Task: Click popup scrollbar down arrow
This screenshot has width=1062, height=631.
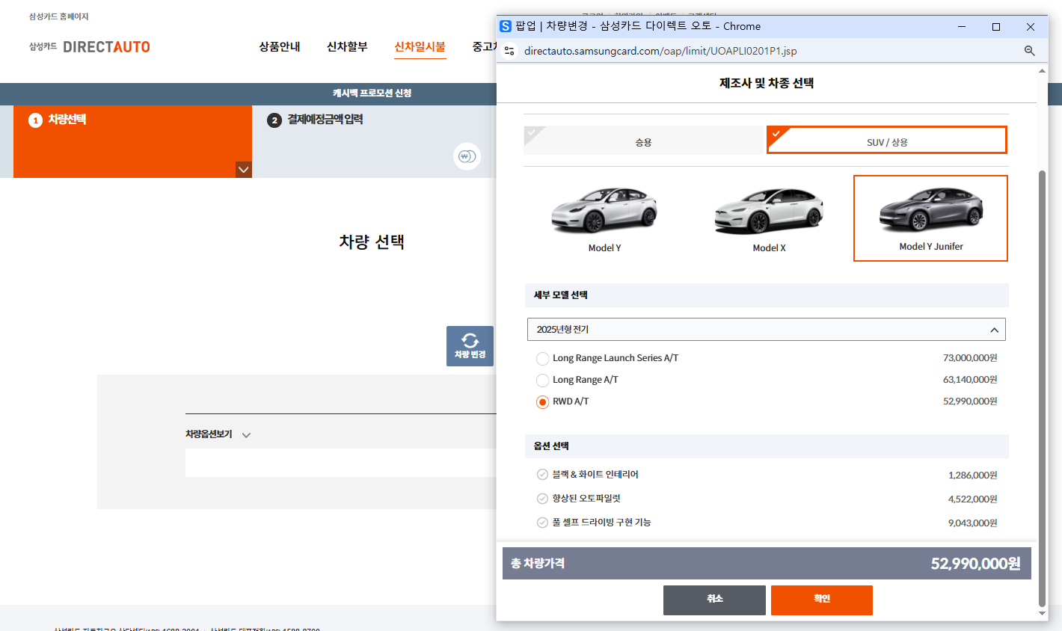Action: pyautogui.click(x=1043, y=614)
